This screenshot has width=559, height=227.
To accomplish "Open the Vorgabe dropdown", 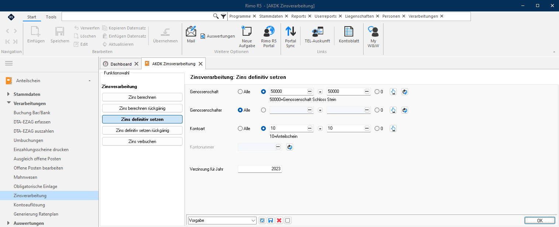I will 253,220.
